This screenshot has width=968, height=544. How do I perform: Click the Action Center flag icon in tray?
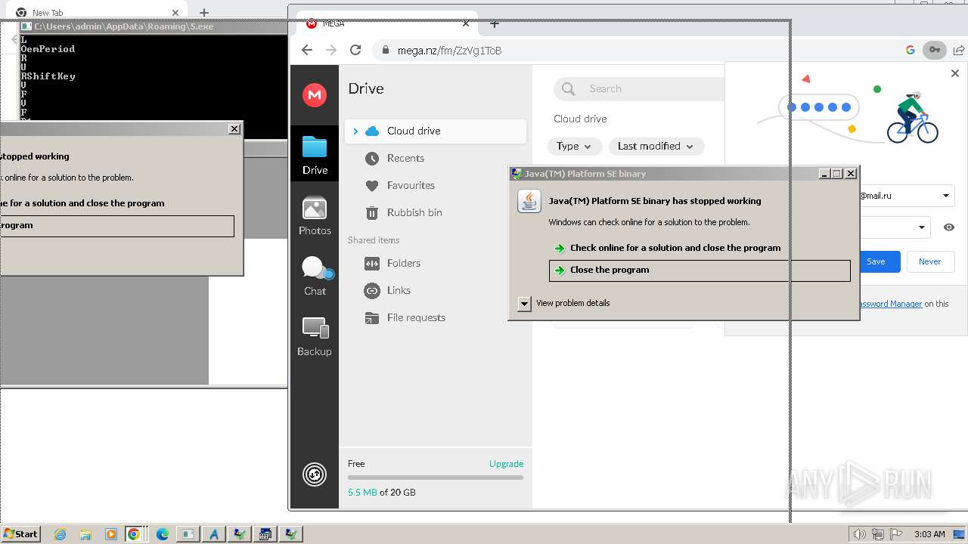click(x=896, y=534)
